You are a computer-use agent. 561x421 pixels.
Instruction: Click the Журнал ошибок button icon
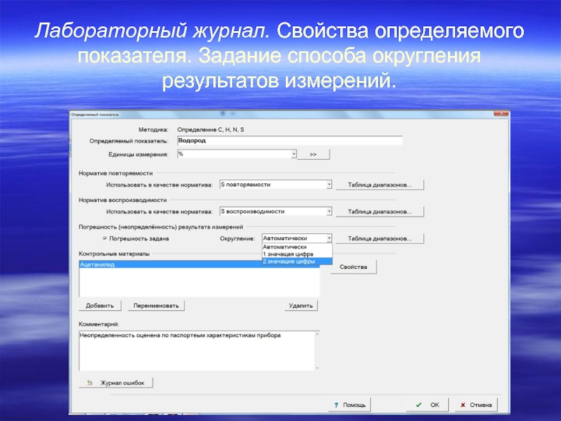coord(90,383)
